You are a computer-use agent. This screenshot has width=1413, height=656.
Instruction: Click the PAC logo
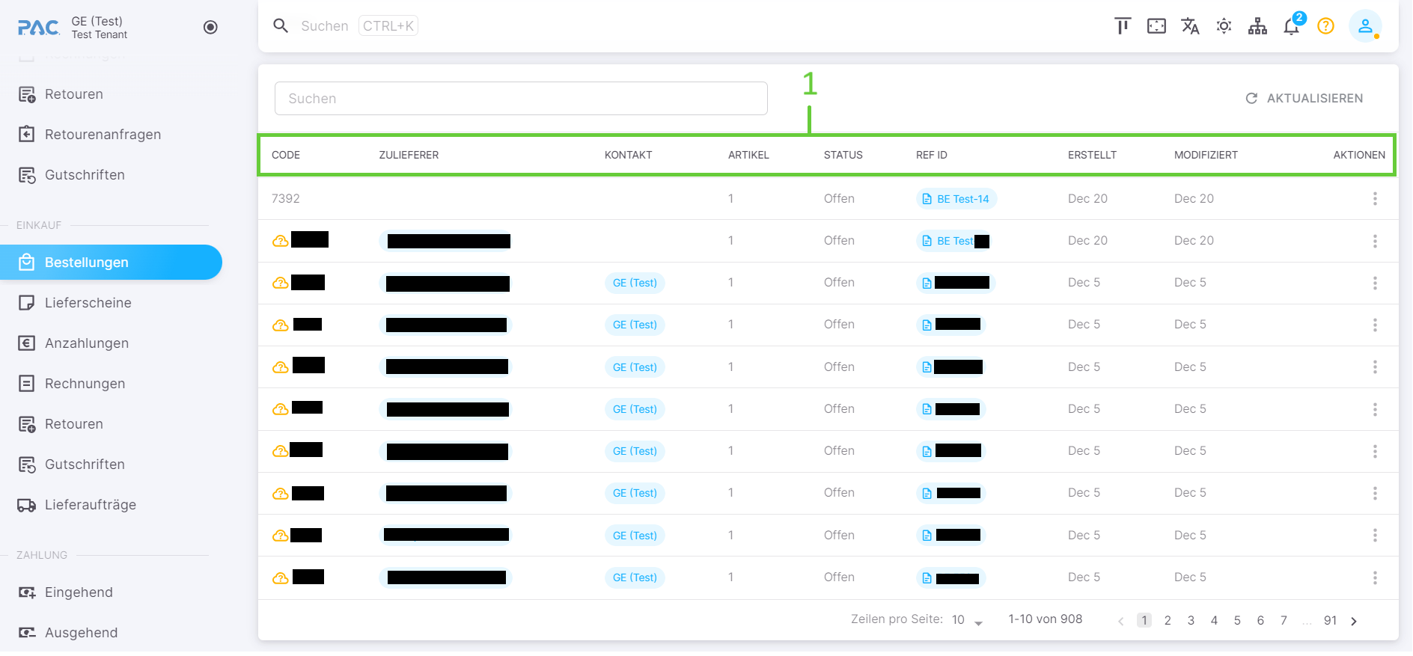click(39, 28)
